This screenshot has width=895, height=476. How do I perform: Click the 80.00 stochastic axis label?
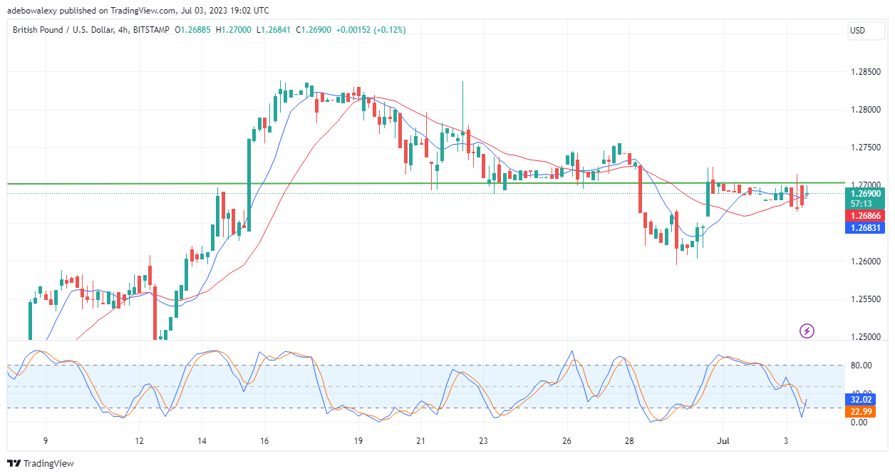coord(862,366)
